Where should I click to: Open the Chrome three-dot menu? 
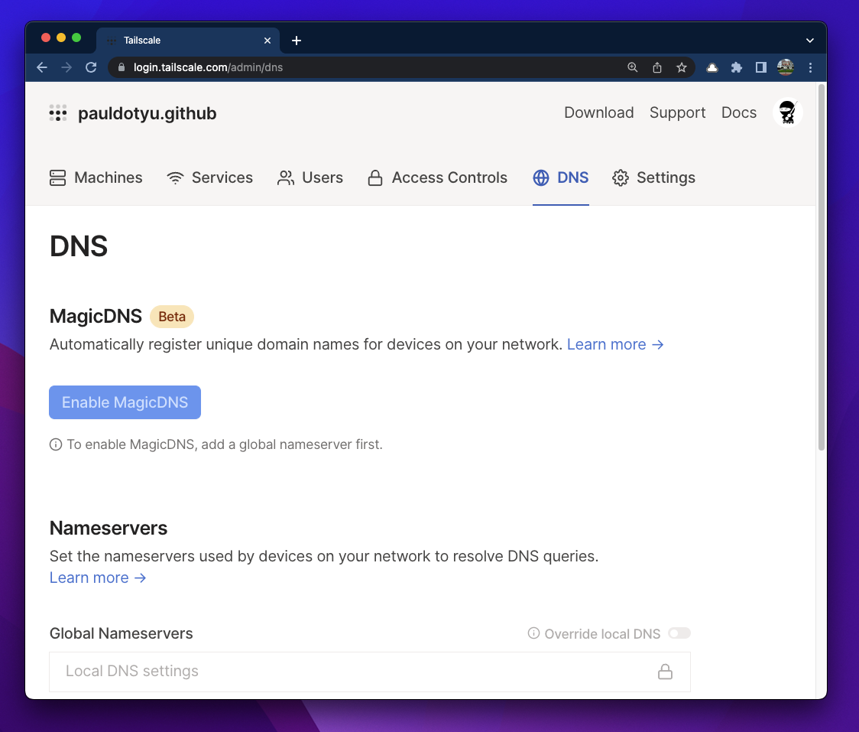pyautogui.click(x=810, y=67)
